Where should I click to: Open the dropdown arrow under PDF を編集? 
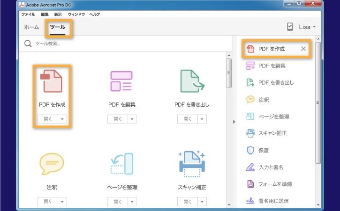(133, 119)
